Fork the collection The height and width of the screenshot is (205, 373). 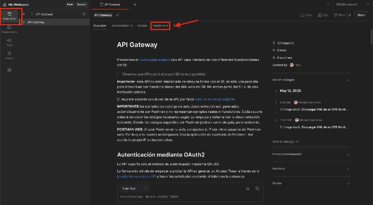340,15
